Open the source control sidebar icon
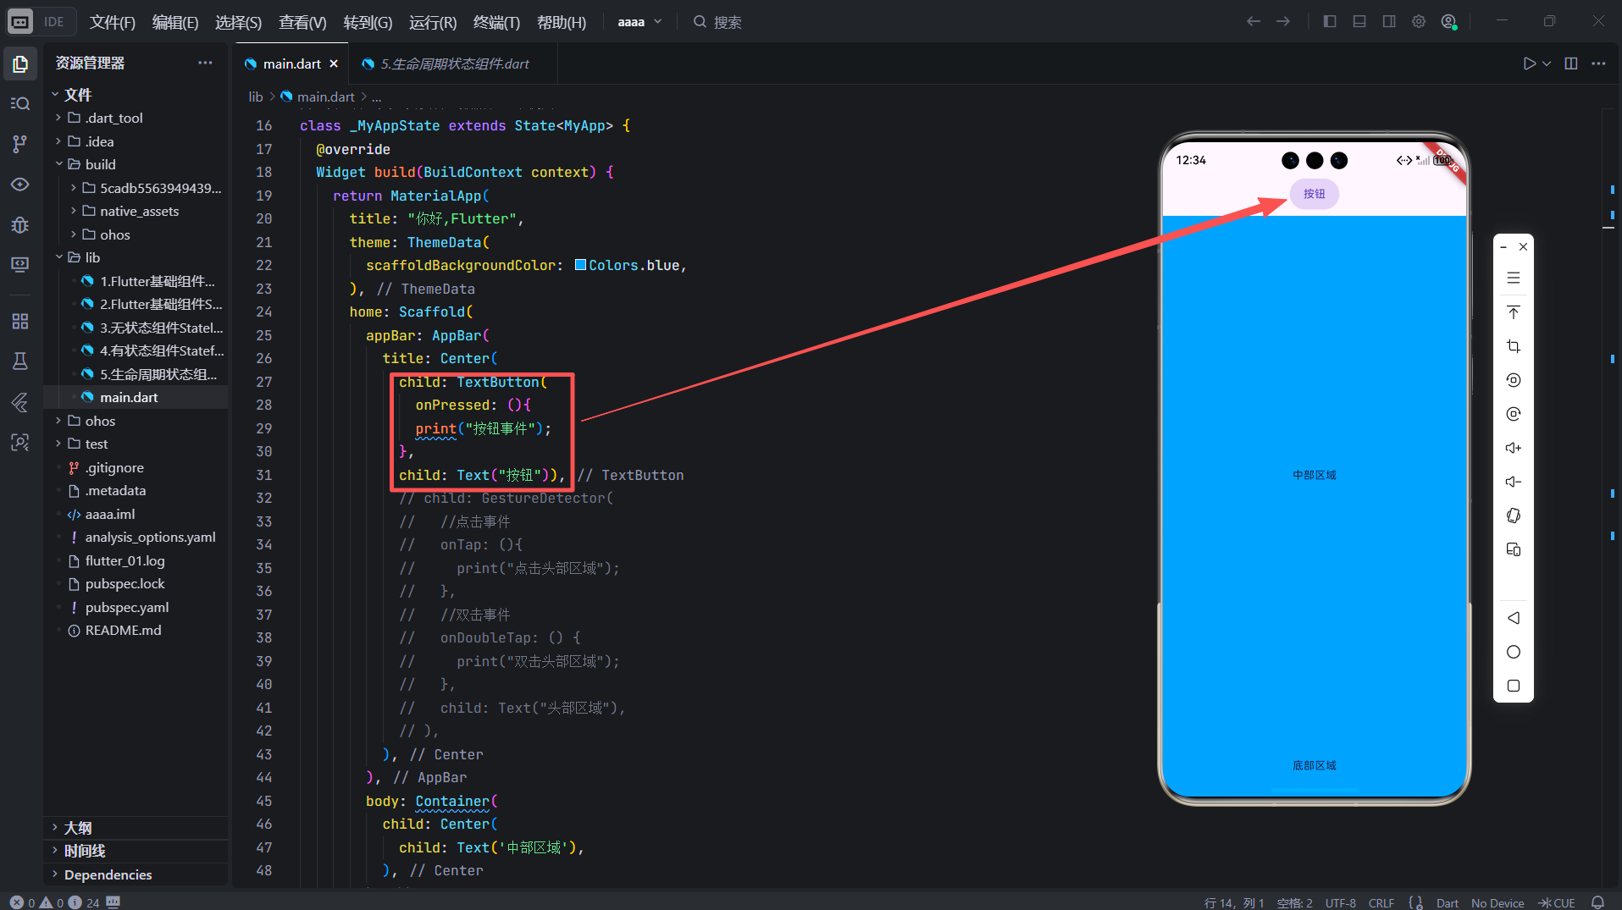This screenshot has width=1622, height=910. 20,144
